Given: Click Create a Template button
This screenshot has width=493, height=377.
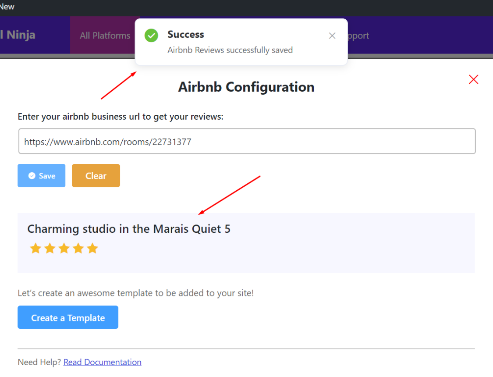Looking at the screenshot, I should pos(68,317).
